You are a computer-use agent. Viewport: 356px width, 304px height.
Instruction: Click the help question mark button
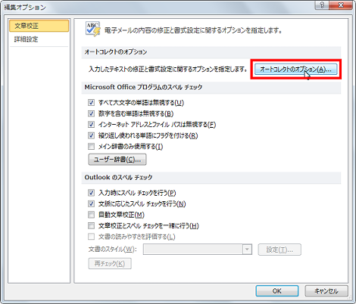(x=323, y=5)
